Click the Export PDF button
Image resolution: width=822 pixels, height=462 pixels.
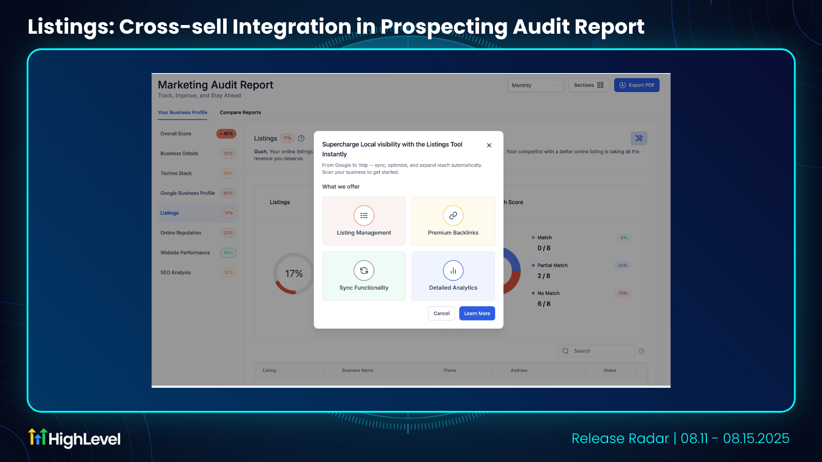tap(637, 85)
